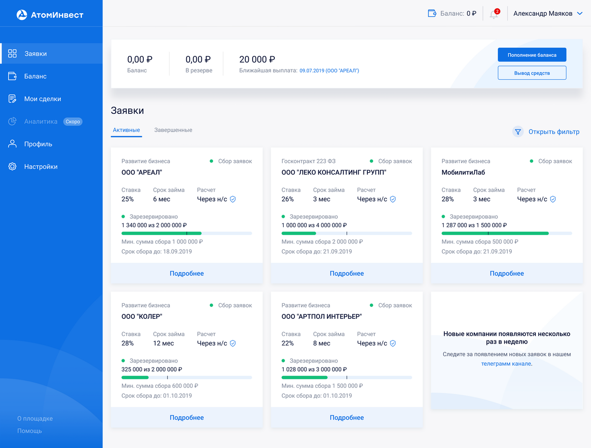Click the МобилитиЛаб company title
The height and width of the screenshot is (448, 591).
click(463, 172)
